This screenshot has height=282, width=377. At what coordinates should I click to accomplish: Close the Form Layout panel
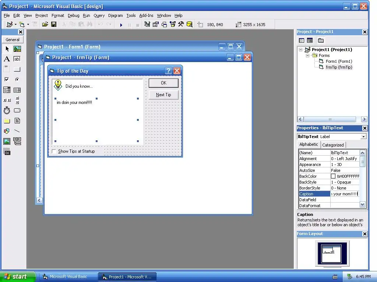tap(365, 234)
